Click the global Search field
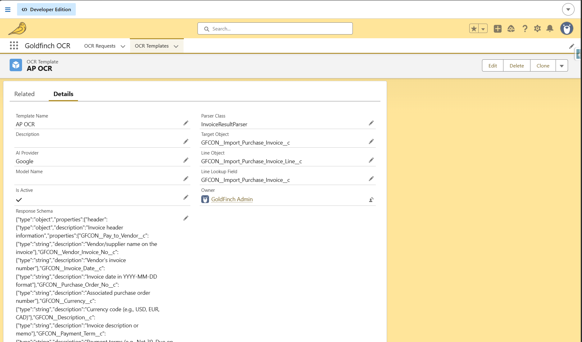582x342 pixels. pos(275,29)
